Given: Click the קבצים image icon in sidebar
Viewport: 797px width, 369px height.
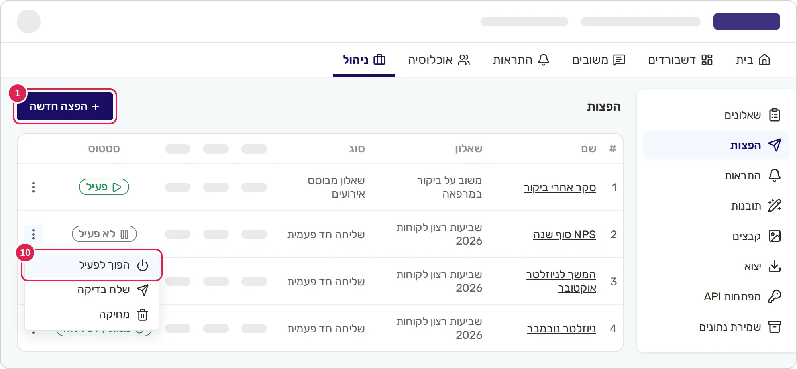Looking at the screenshot, I should click(x=775, y=236).
